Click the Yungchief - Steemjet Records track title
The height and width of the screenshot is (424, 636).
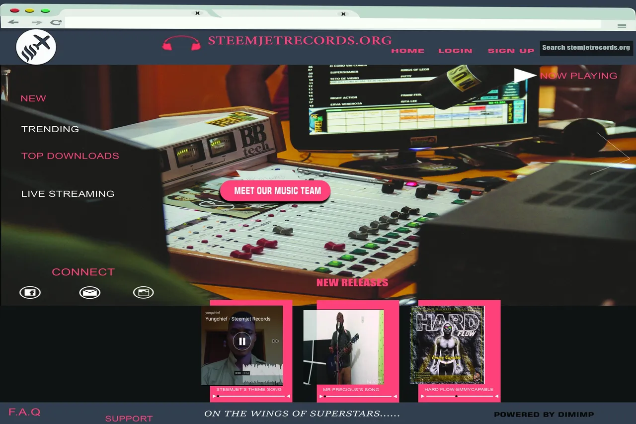coord(238,319)
